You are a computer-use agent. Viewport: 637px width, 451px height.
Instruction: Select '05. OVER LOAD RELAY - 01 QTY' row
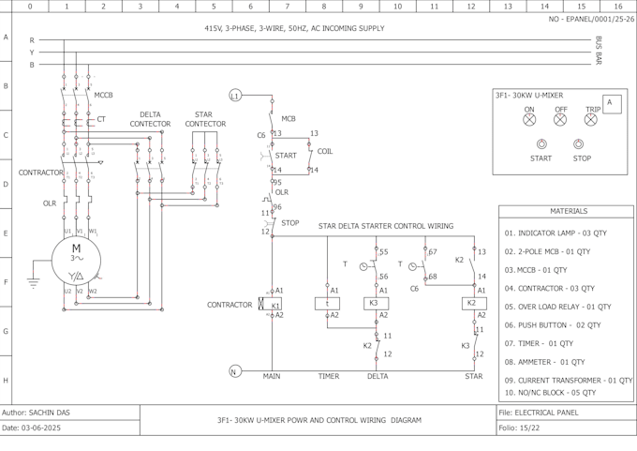coord(557,307)
